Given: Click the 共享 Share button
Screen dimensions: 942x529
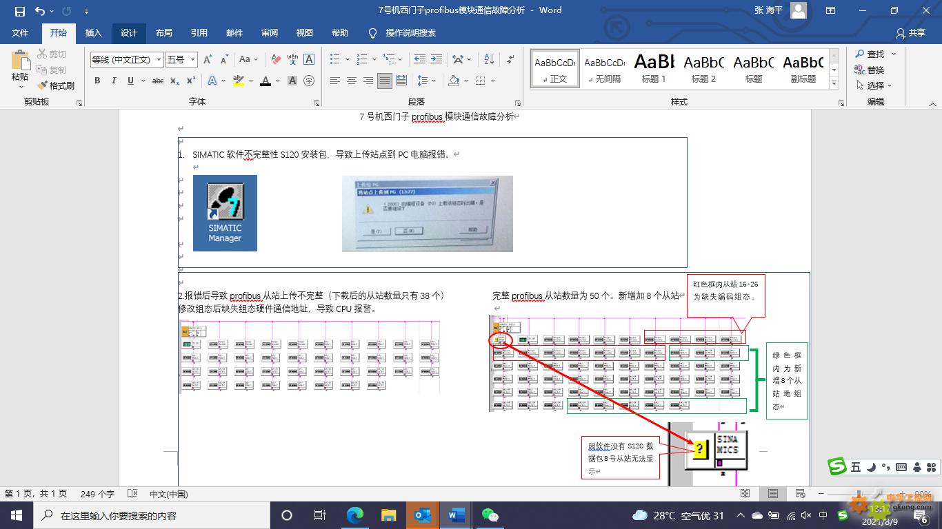Looking at the screenshot, I should tap(910, 33).
